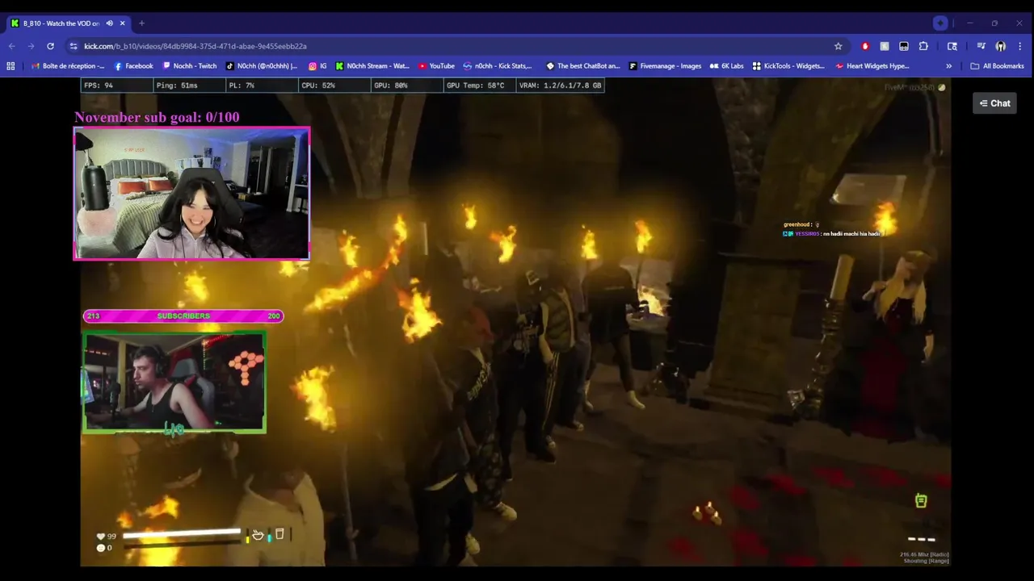Click the hand icon in game HUD
Image resolution: width=1034 pixels, height=581 pixels.
(x=258, y=534)
